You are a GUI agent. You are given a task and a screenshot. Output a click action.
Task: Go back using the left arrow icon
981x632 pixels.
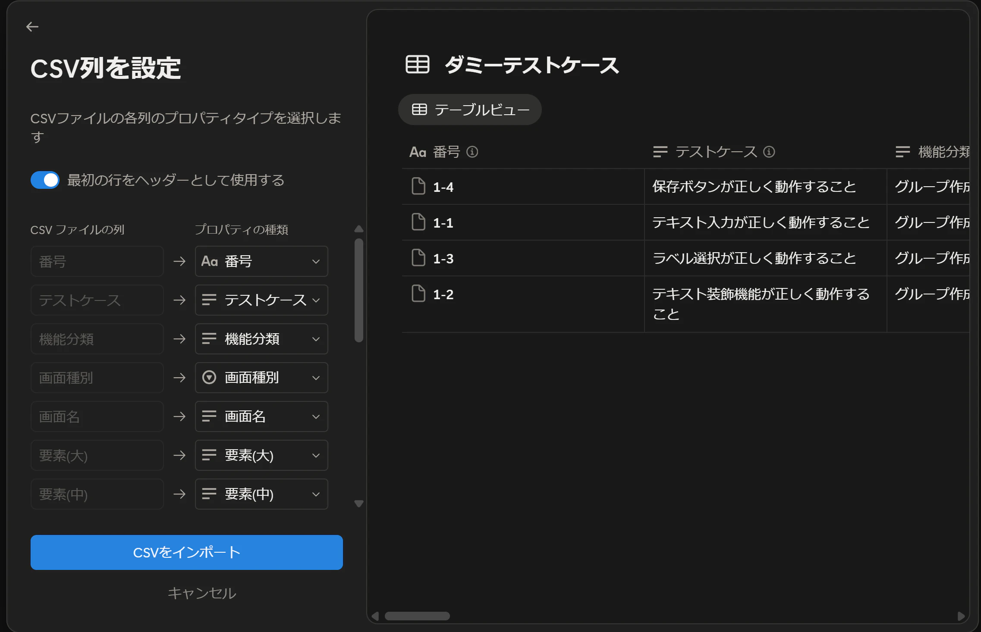(32, 27)
